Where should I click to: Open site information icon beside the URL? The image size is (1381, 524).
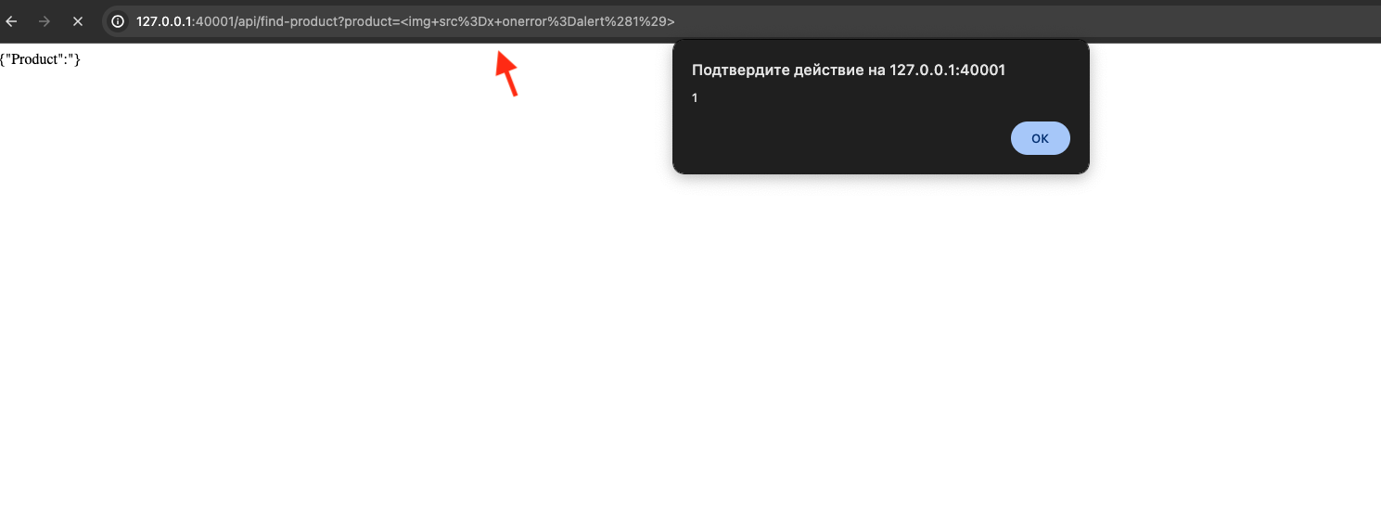118,20
